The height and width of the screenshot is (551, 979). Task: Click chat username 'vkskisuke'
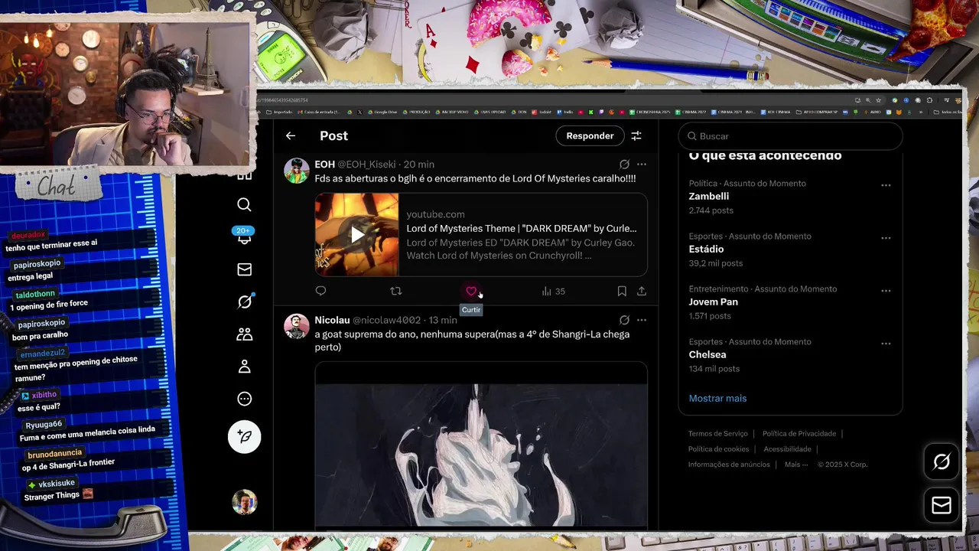pyautogui.click(x=57, y=484)
